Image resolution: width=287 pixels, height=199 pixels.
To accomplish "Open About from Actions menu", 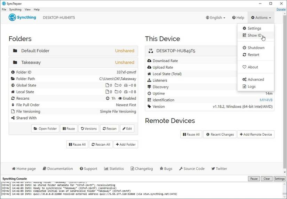I will (x=256, y=67).
